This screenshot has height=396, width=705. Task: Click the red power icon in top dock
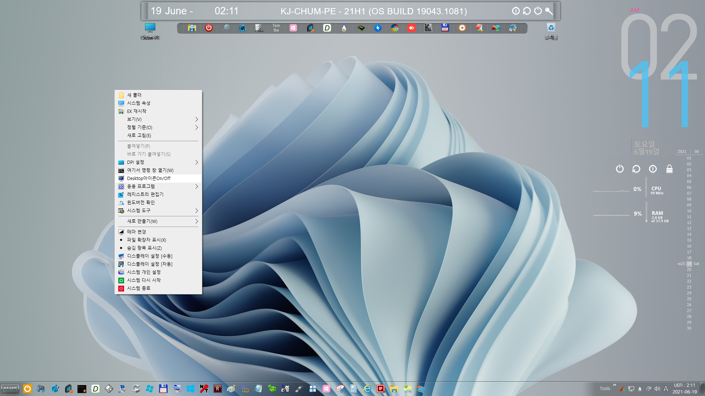[x=209, y=28]
